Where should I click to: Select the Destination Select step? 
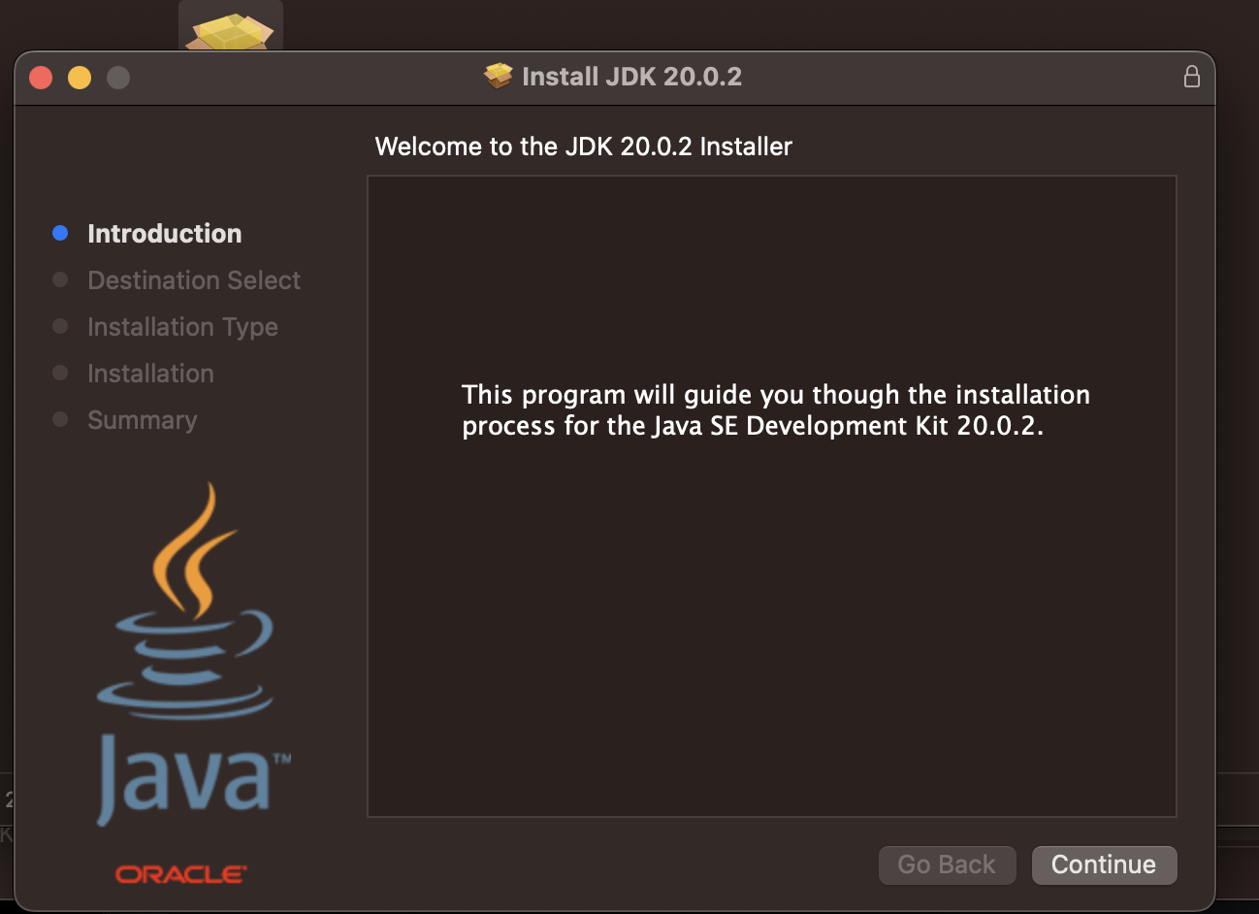coord(194,280)
